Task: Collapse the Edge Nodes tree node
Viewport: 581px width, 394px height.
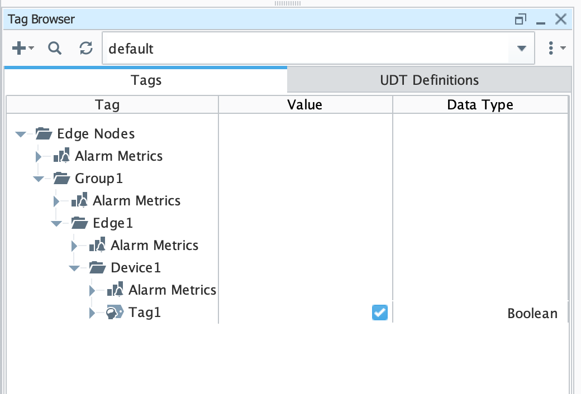Action: [21, 134]
